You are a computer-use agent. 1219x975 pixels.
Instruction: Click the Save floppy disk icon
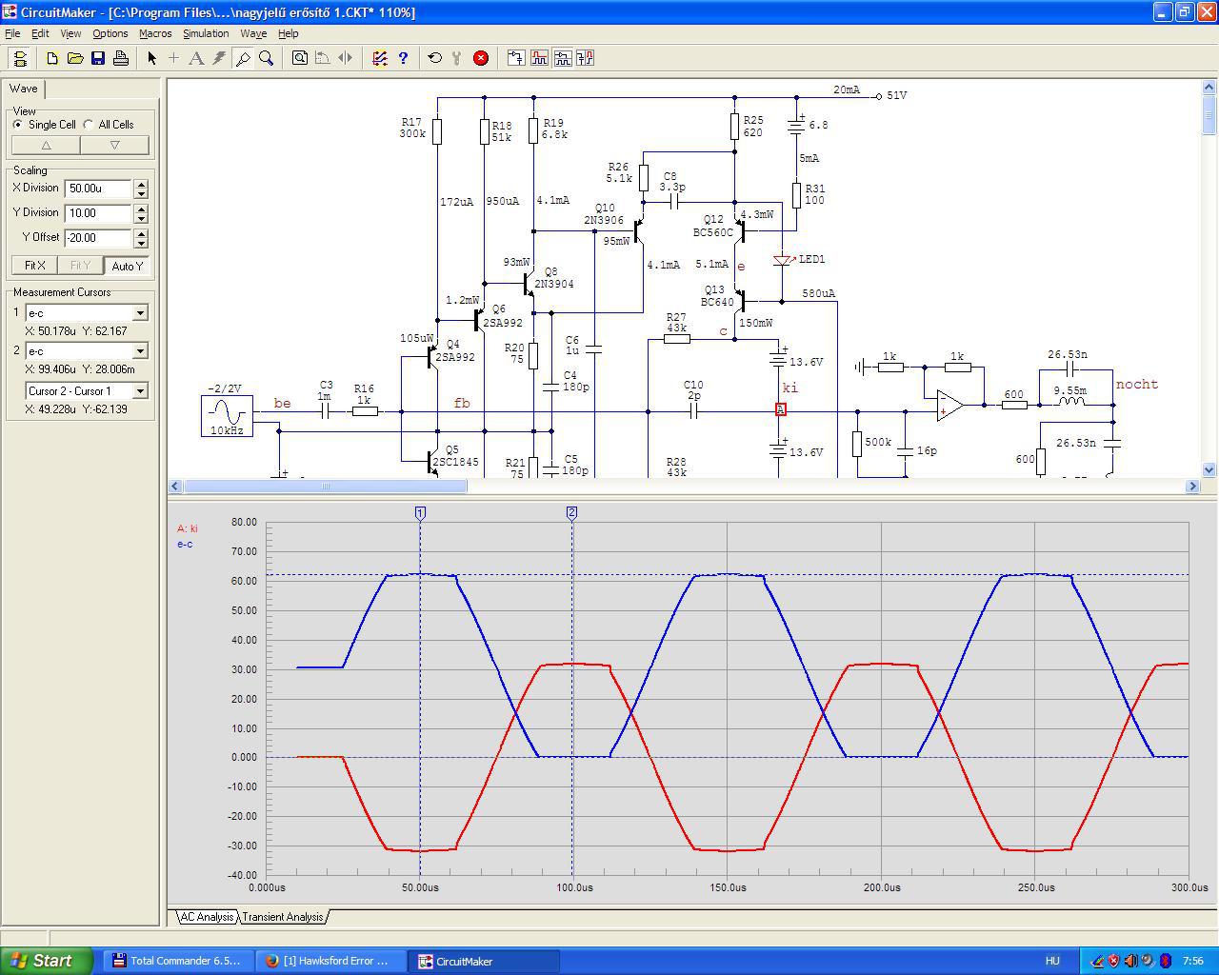(98, 58)
